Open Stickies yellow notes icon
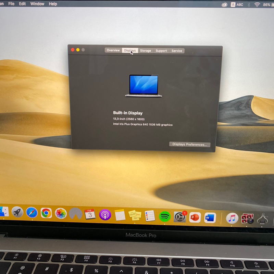This screenshot has height=274, width=274. click(x=135, y=215)
